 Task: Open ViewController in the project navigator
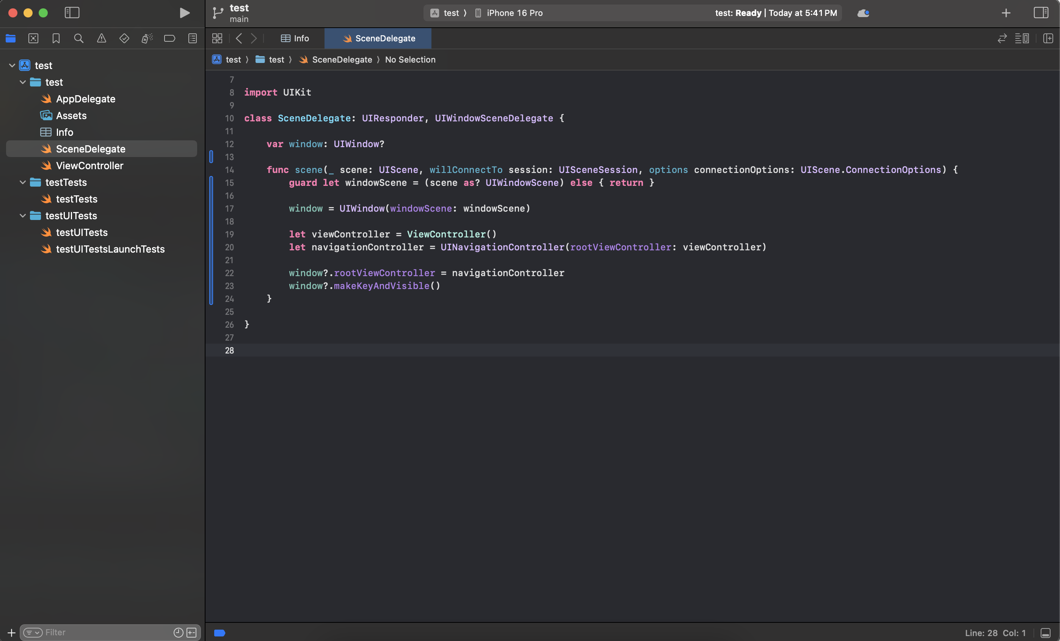(89, 166)
